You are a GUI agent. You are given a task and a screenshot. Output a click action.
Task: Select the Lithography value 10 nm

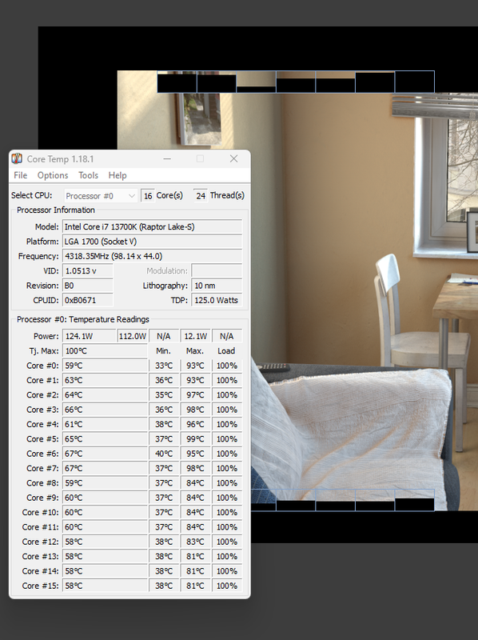click(217, 286)
